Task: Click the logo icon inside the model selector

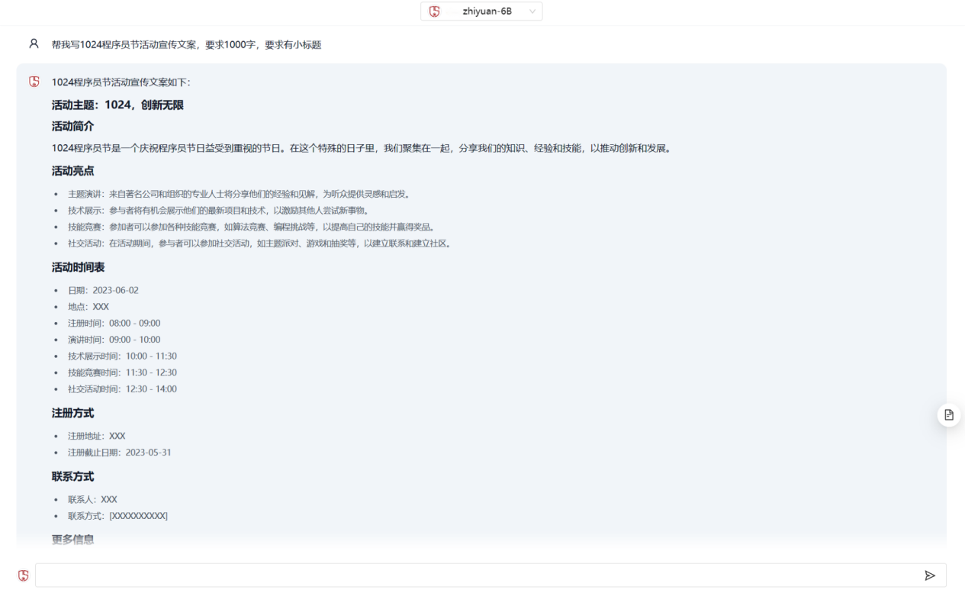Action: tap(435, 11)
